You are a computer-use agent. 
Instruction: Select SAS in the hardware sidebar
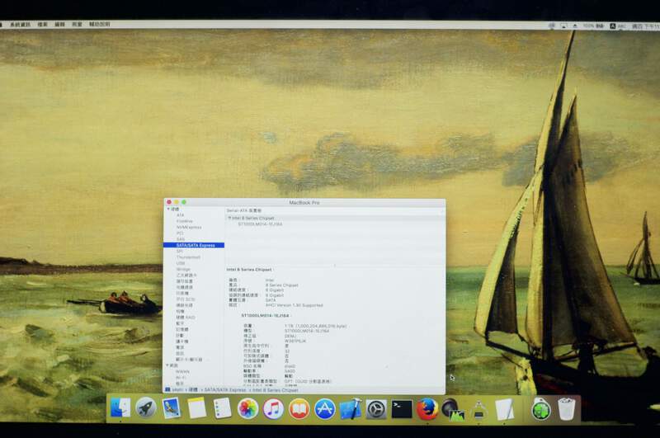181,239
